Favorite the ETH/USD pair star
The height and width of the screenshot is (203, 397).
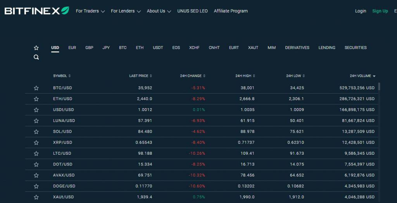click(x=36, y=99)
